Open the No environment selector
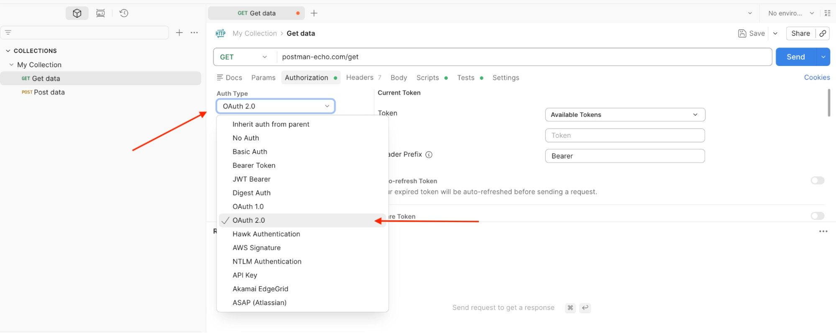The image size is (836, 333). pos(791,13)
